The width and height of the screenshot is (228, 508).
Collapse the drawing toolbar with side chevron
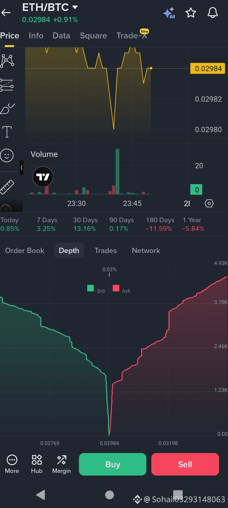pos(21,168)
